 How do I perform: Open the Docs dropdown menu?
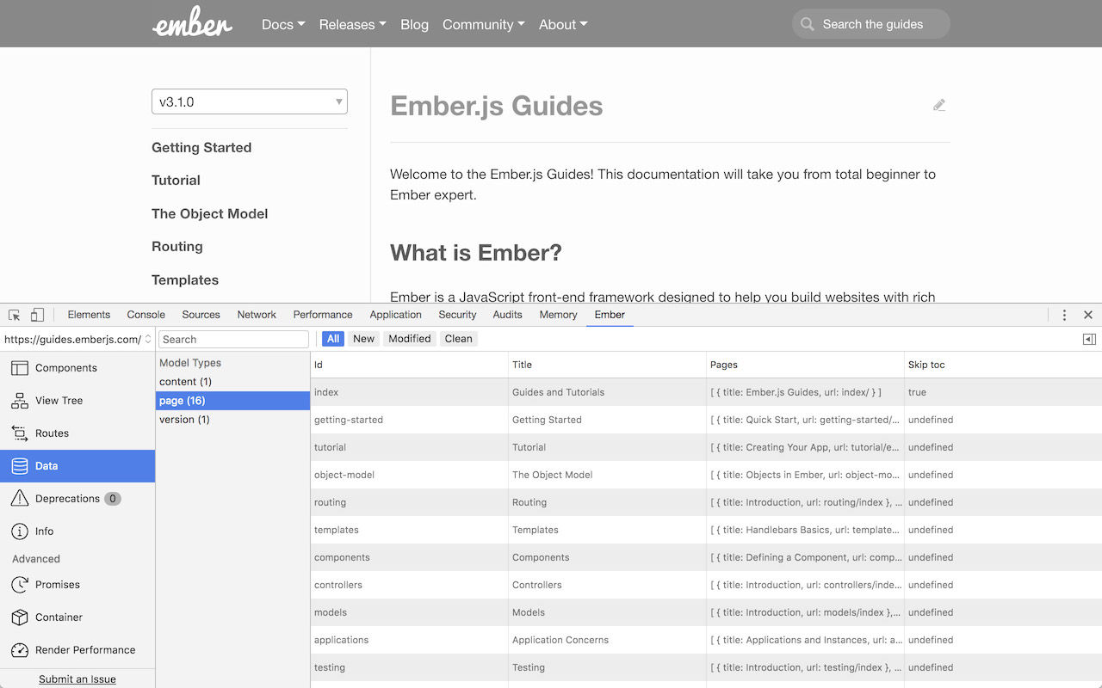pyautogui.click(x=282, y=24)
